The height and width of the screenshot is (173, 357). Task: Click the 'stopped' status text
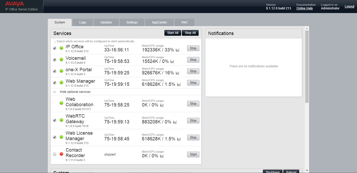[110, 154]
